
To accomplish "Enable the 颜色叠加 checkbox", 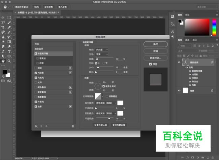I will [x=36, y=87].
